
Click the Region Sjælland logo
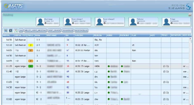[180, 7]
